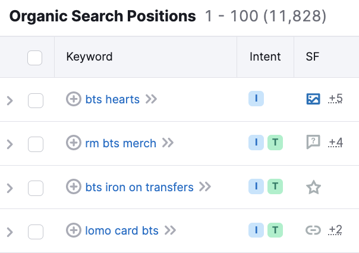Show +5 more SERP features for bts hearts

(335, 99)
